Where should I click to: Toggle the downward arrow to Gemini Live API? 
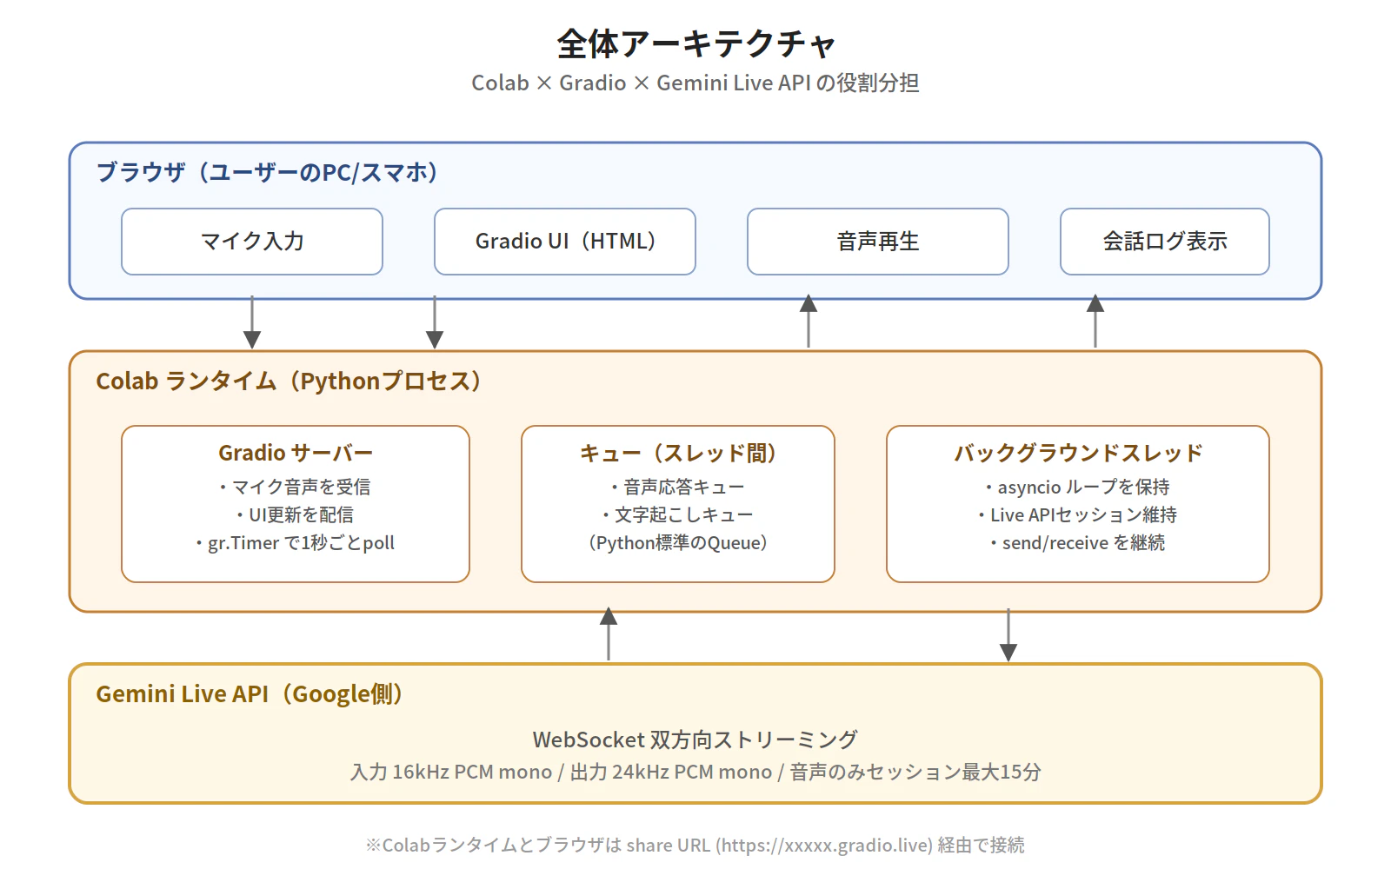[x=1007, y=636]
